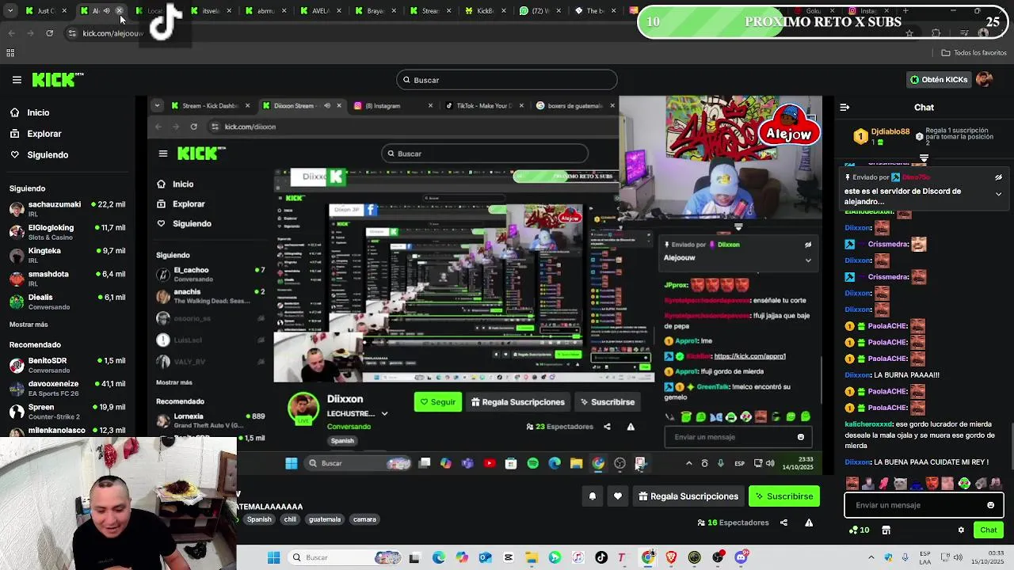Open the emoji picker in chat input

990,505
